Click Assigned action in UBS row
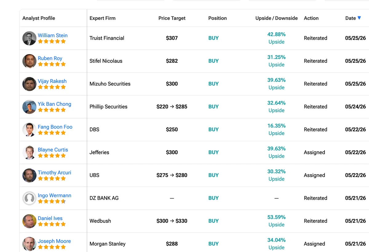This screenshot has width=369, height=252. point(314,175)
